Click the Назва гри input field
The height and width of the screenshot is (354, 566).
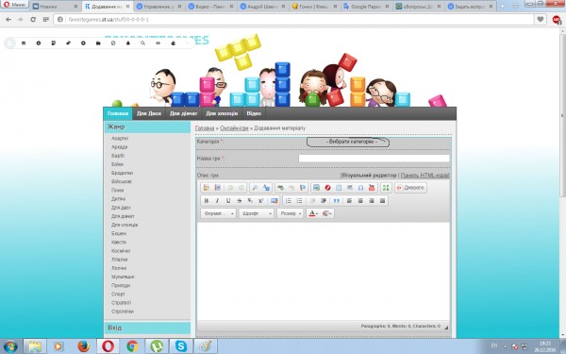tap(374, 159)
